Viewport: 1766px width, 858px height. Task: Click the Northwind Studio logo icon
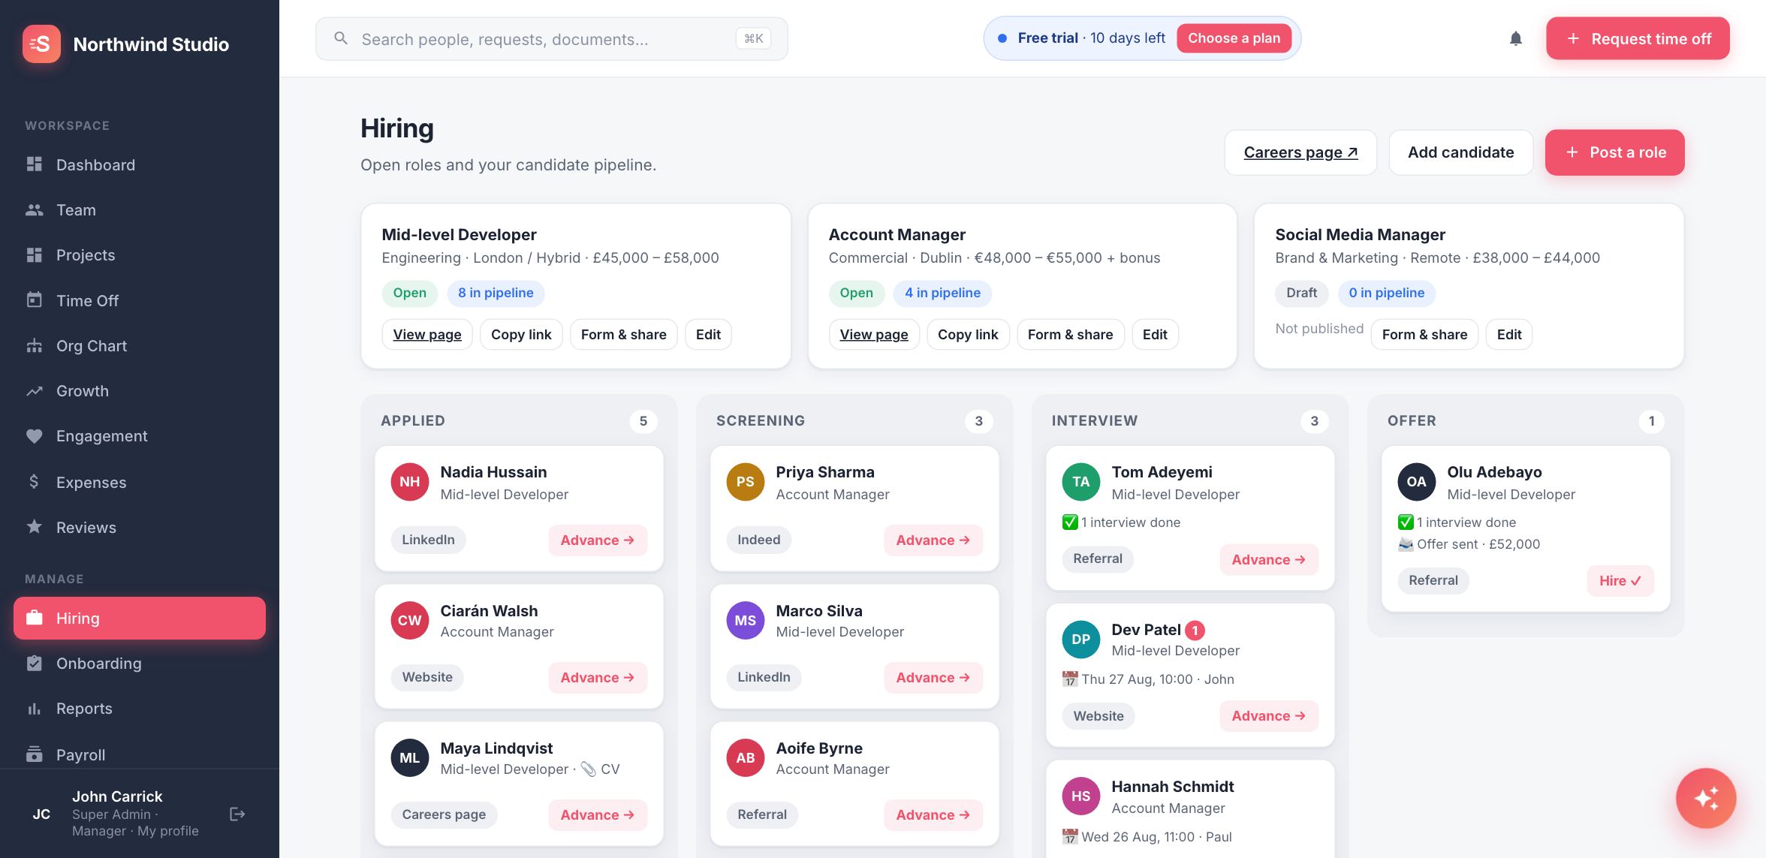41,44
